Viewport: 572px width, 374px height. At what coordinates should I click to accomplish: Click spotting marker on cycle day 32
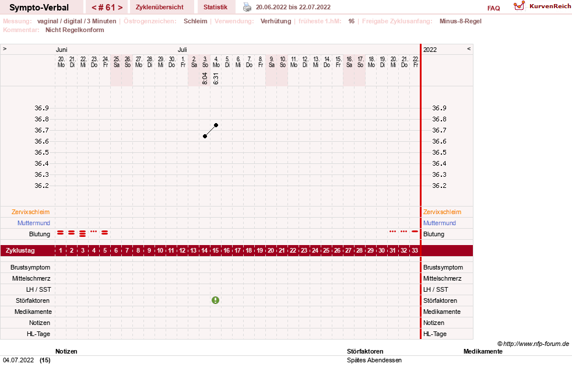click(x=404, y=231)
